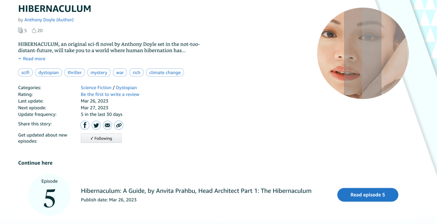
Task: Select the mystery tag
Action: [x=99, y=73]
